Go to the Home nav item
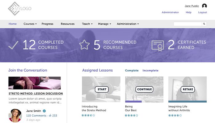 (x=13, y=24)
